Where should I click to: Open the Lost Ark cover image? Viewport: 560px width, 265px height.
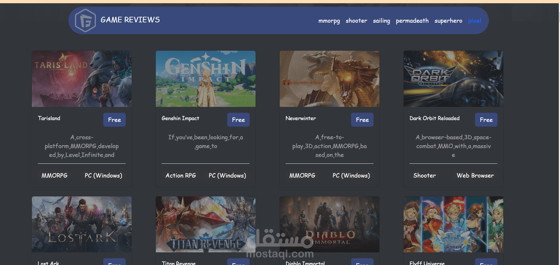pyautogui.click(x=82, y=224)
